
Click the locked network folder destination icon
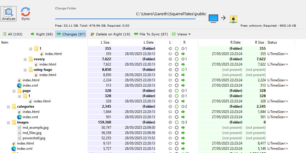click(233, 19)
